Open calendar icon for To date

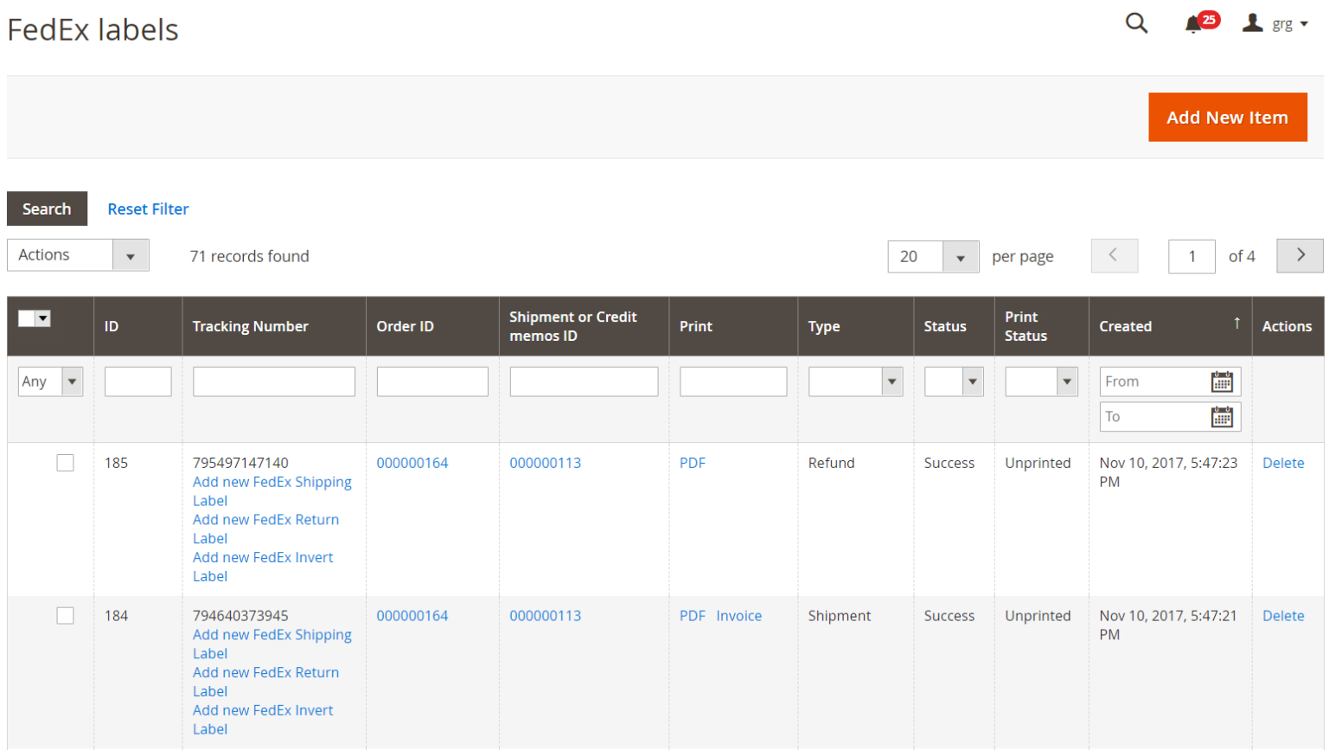click(1222, 417)
